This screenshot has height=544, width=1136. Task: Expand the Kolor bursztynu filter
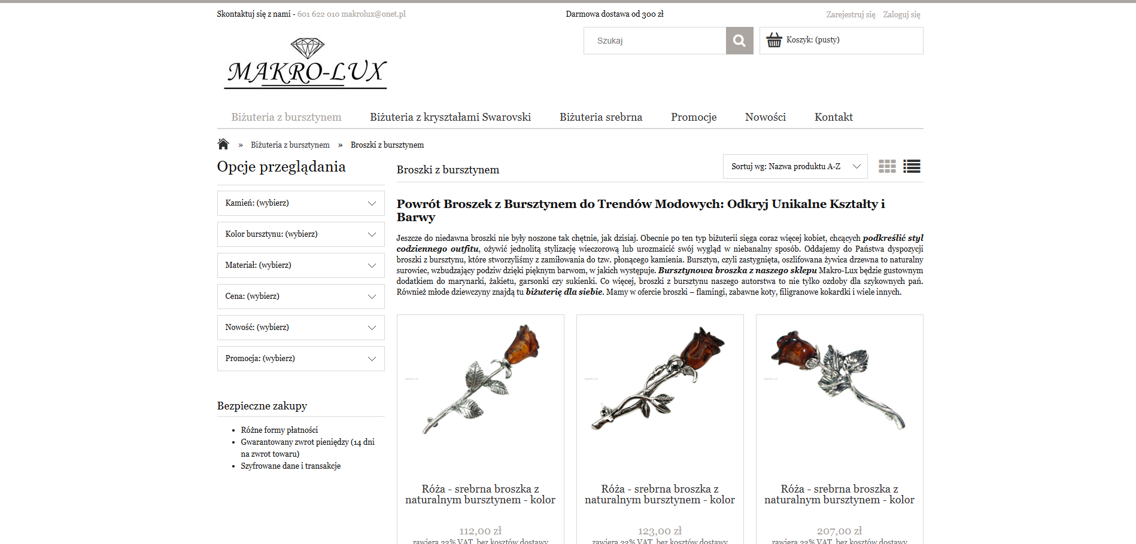[300, 234]
